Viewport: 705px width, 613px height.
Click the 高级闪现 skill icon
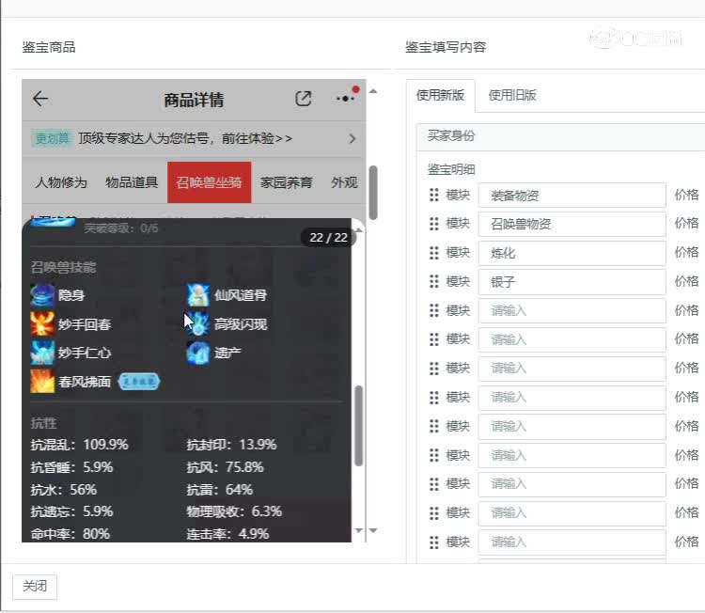pos(197,323)
